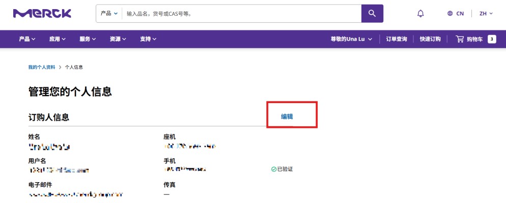Expand the 资源 navigation menu
Image resolution: width=506 pixels, height=203 pixels.
point(118,39)
